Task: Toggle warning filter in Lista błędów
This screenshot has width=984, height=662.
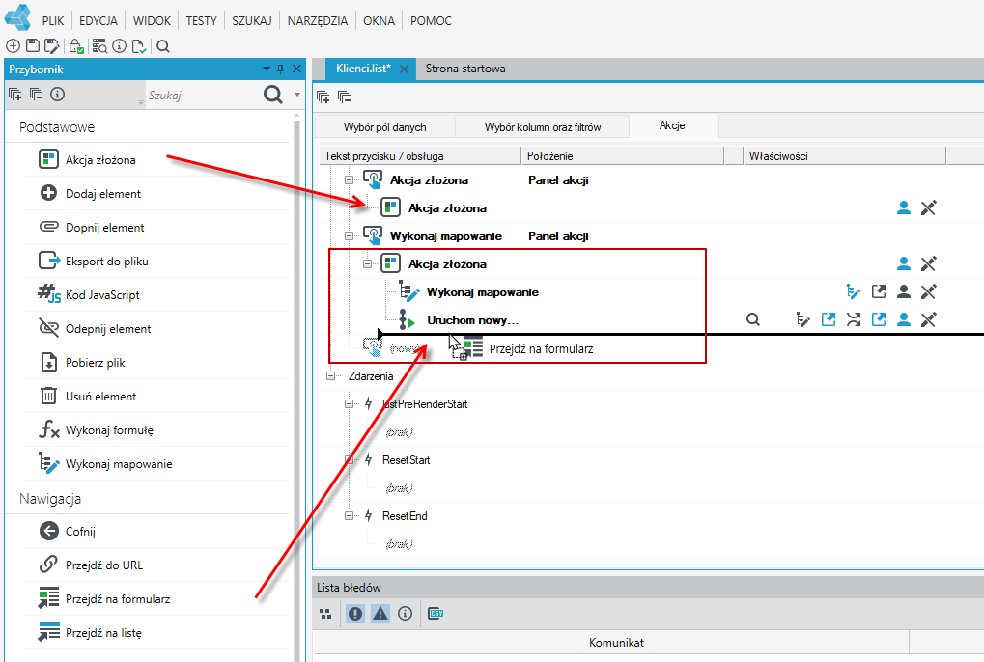Action: point(380,614)
